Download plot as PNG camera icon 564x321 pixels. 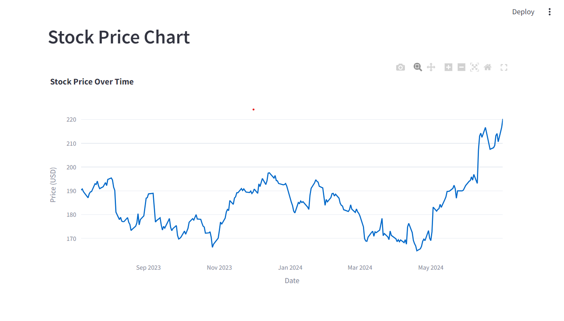pos(401,68)
